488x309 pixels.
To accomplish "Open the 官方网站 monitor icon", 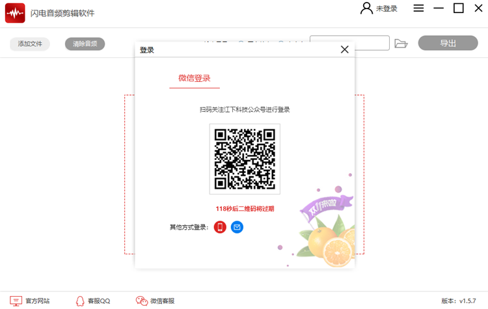I will point(16,301).
